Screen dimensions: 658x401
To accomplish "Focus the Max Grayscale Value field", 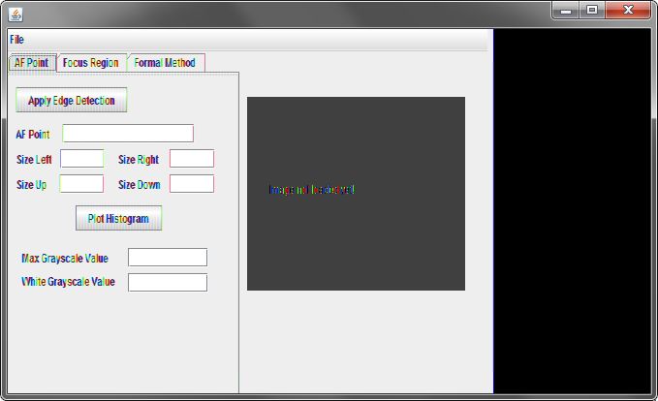I will pyautogui.click(x=168, y=257).
